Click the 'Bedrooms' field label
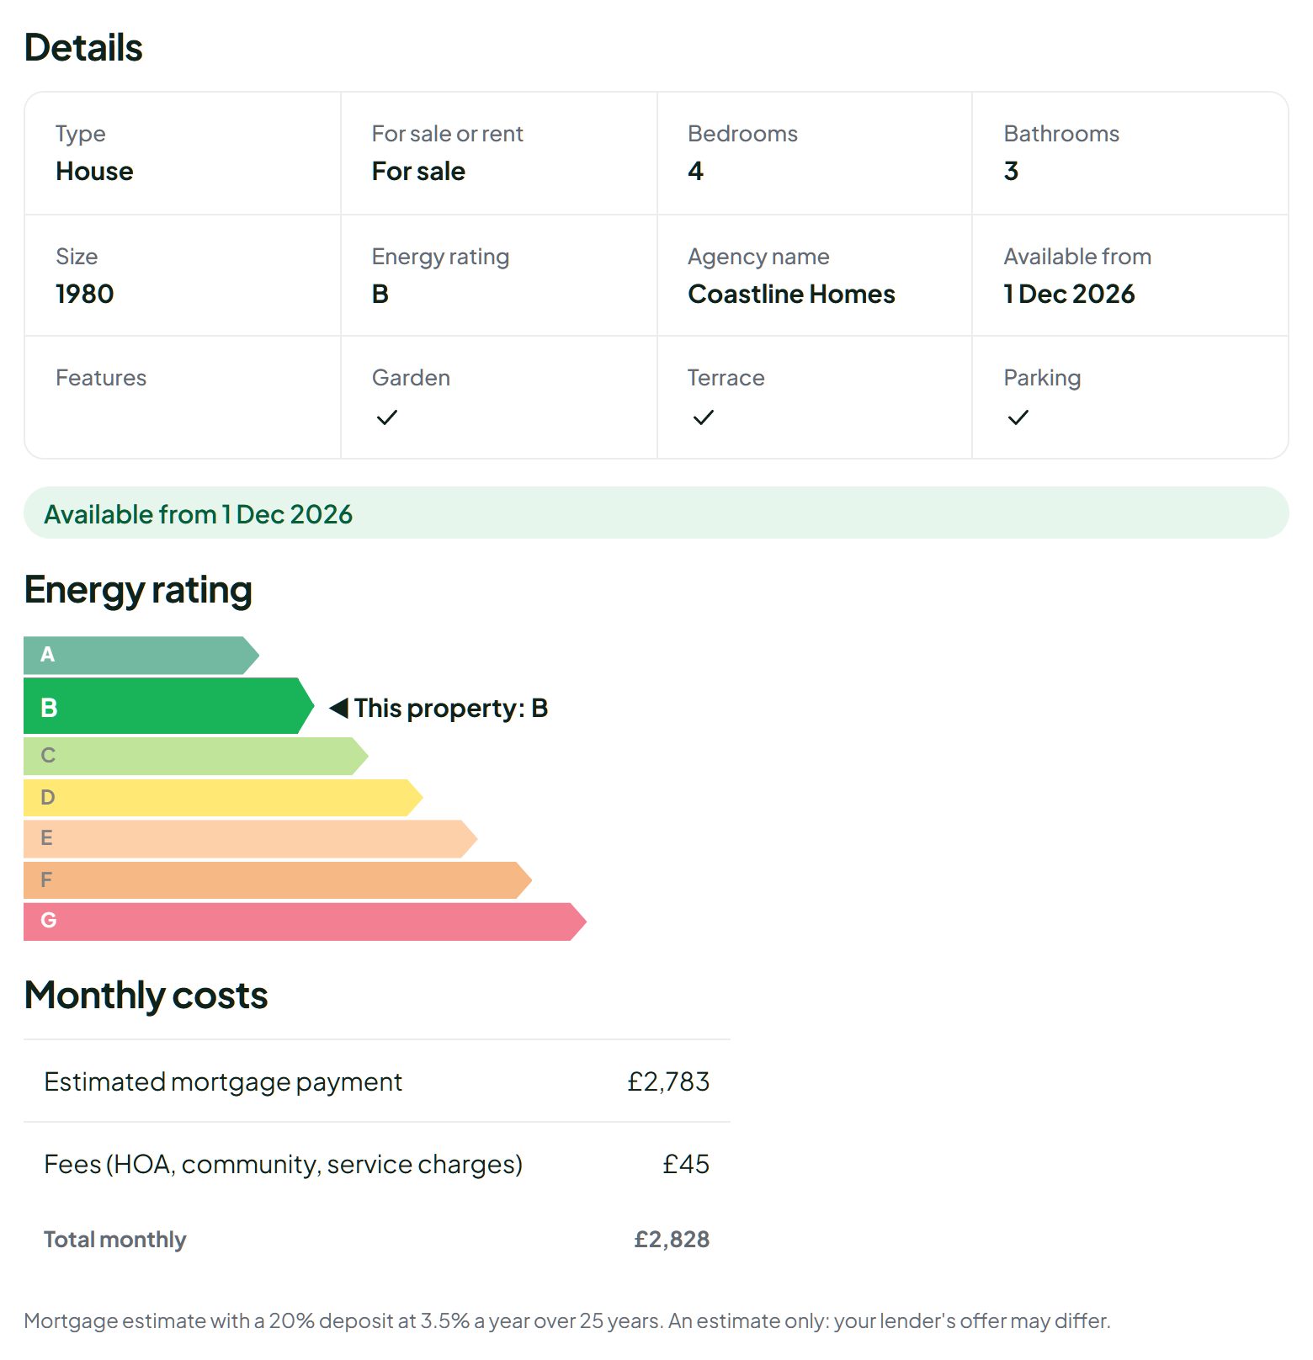 click(742, 134)
